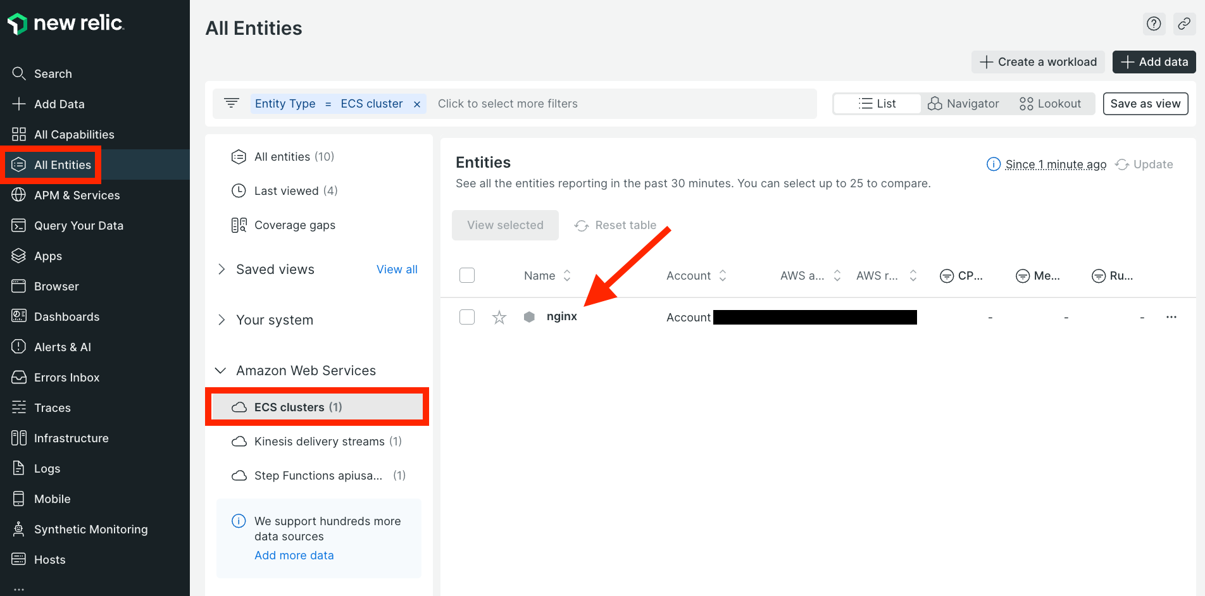
Task: Open the Errors Inbox icon
Action: tap(19, 377)
